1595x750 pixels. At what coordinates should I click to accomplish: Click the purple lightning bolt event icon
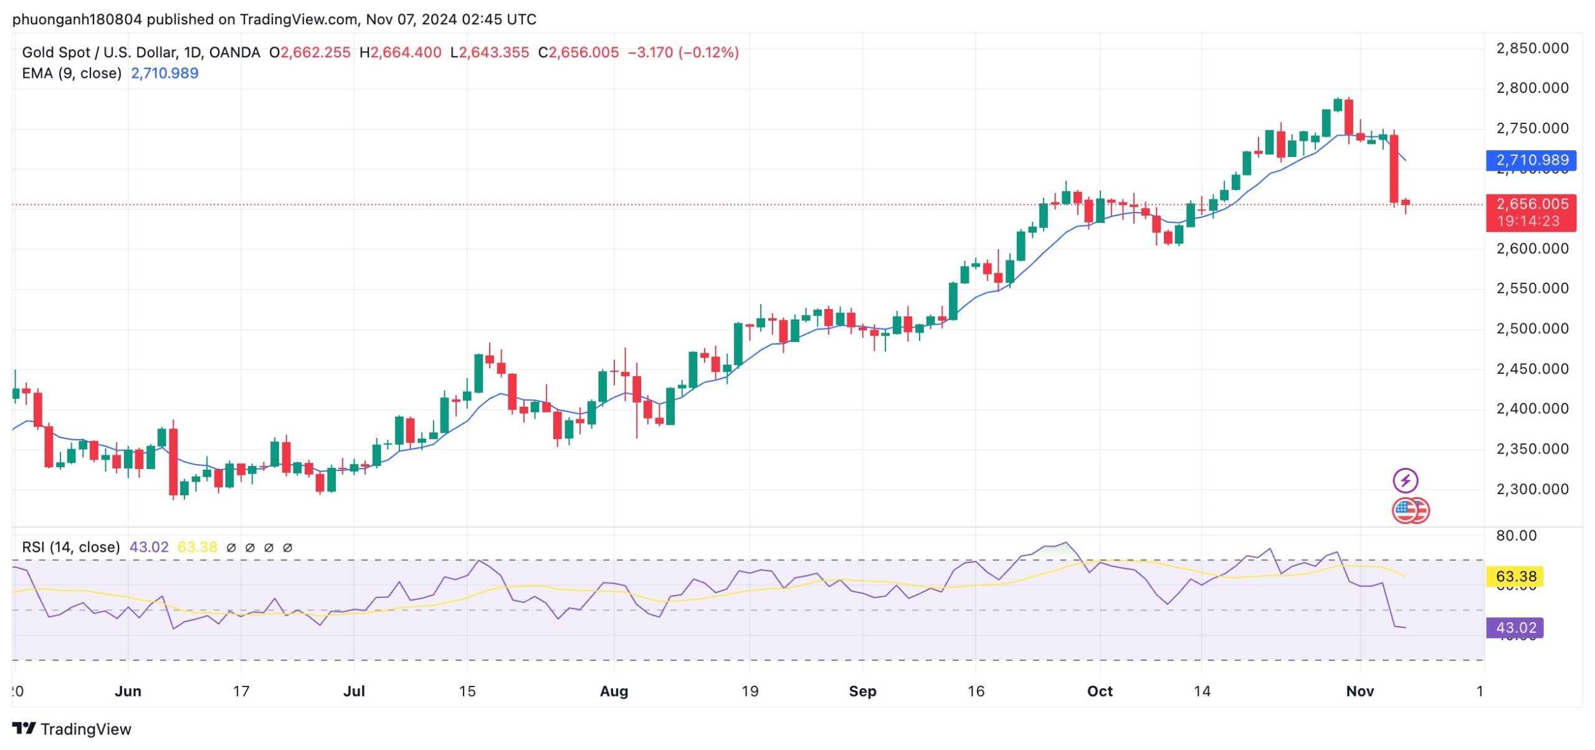1405,481
